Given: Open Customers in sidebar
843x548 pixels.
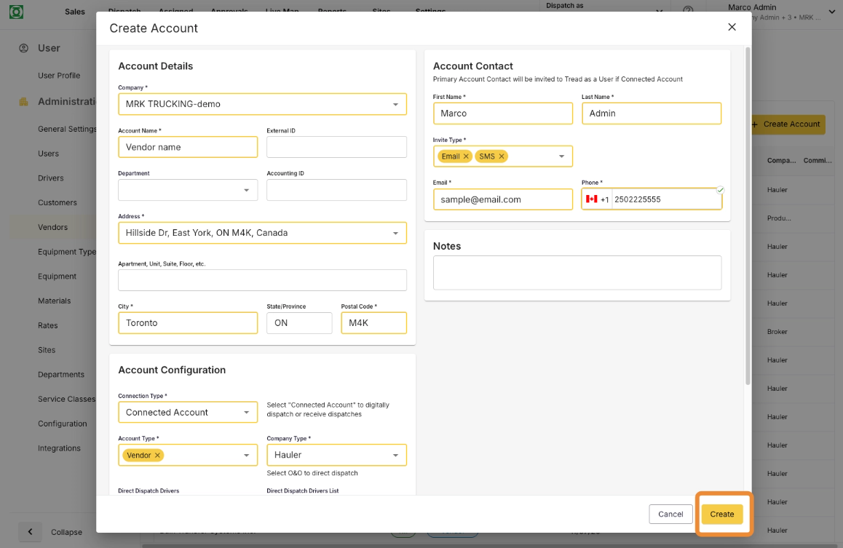Looking at the screenshot, I should (x=57, y=202).
